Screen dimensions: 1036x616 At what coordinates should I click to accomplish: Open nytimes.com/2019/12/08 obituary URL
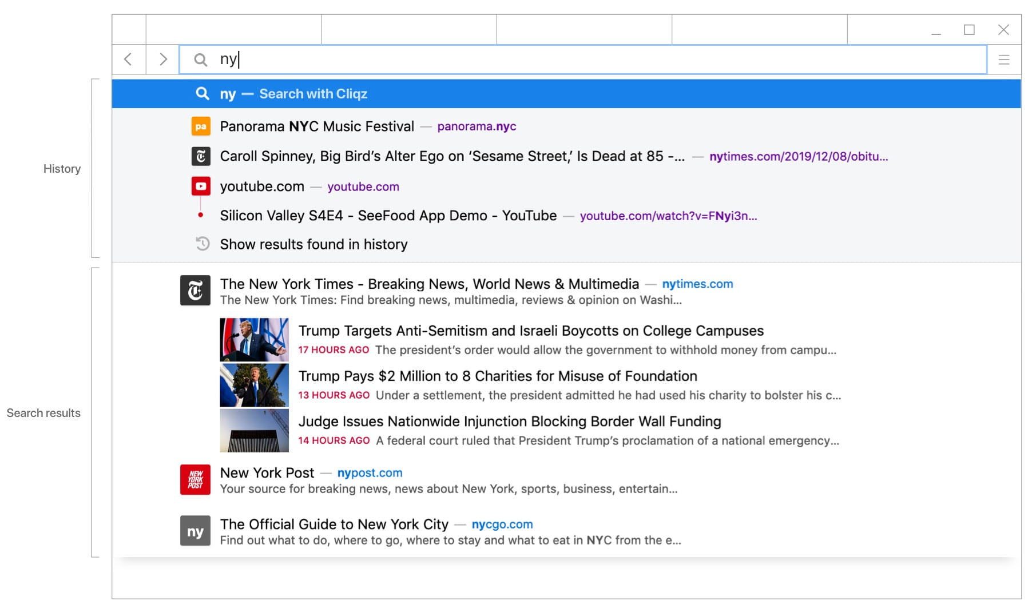pyautogui.click(x=799, y=156)
